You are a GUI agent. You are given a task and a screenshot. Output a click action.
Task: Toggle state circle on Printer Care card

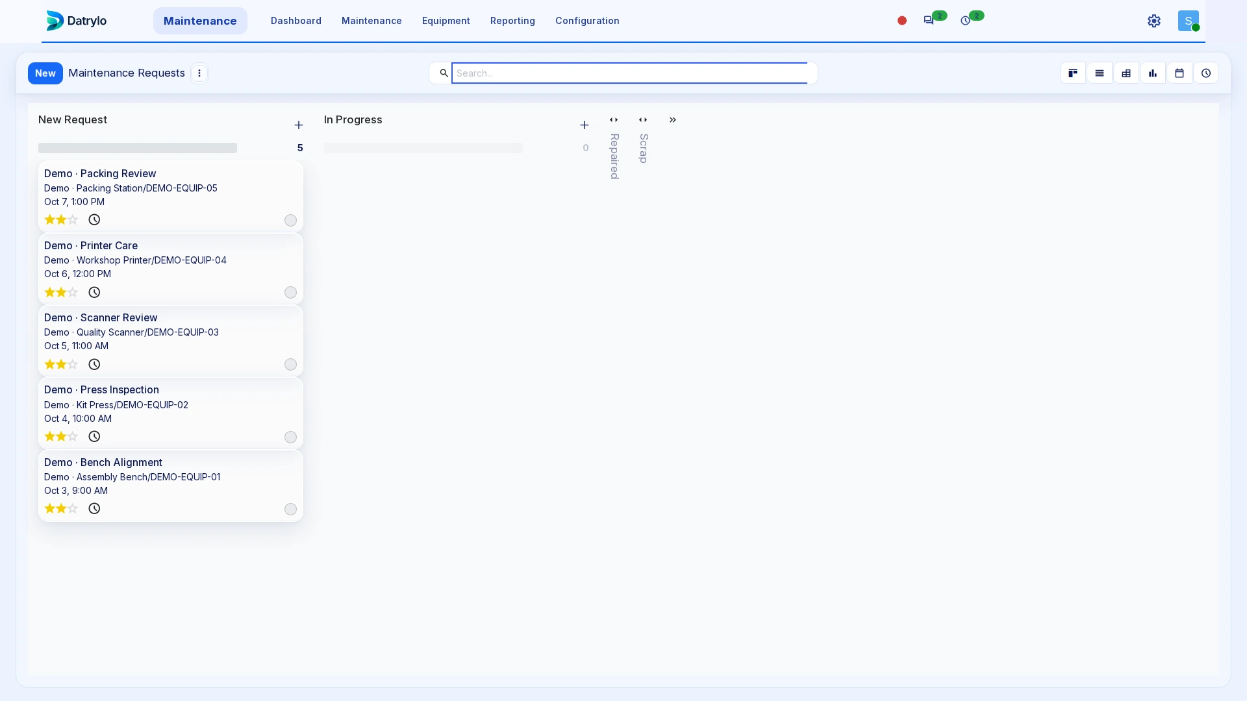coord(291,293)
